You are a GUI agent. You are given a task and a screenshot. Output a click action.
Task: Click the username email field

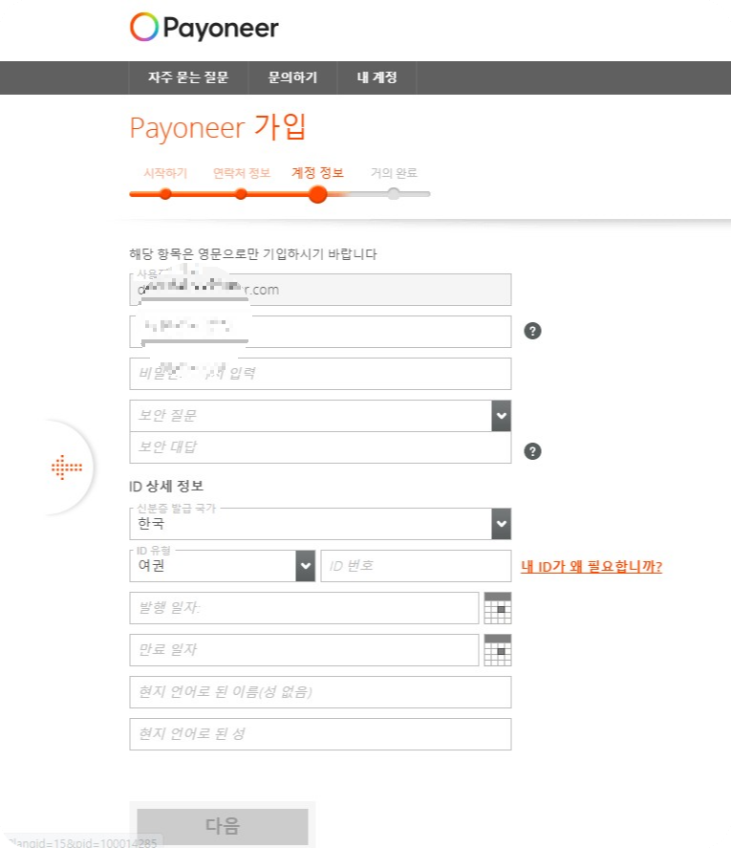pos(320,290)
